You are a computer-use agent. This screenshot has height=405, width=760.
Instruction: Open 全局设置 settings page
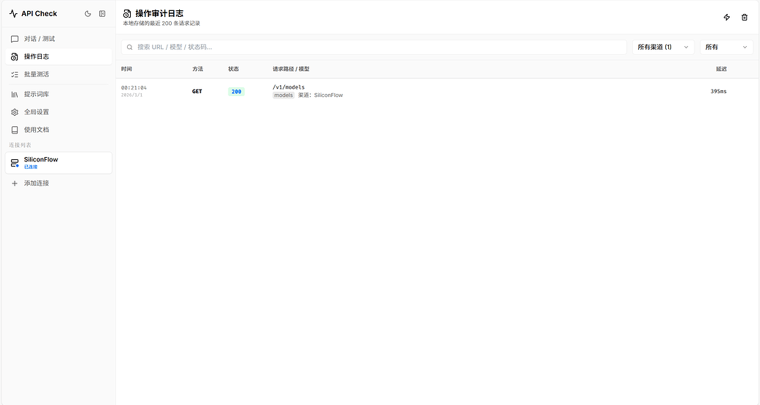59,112
